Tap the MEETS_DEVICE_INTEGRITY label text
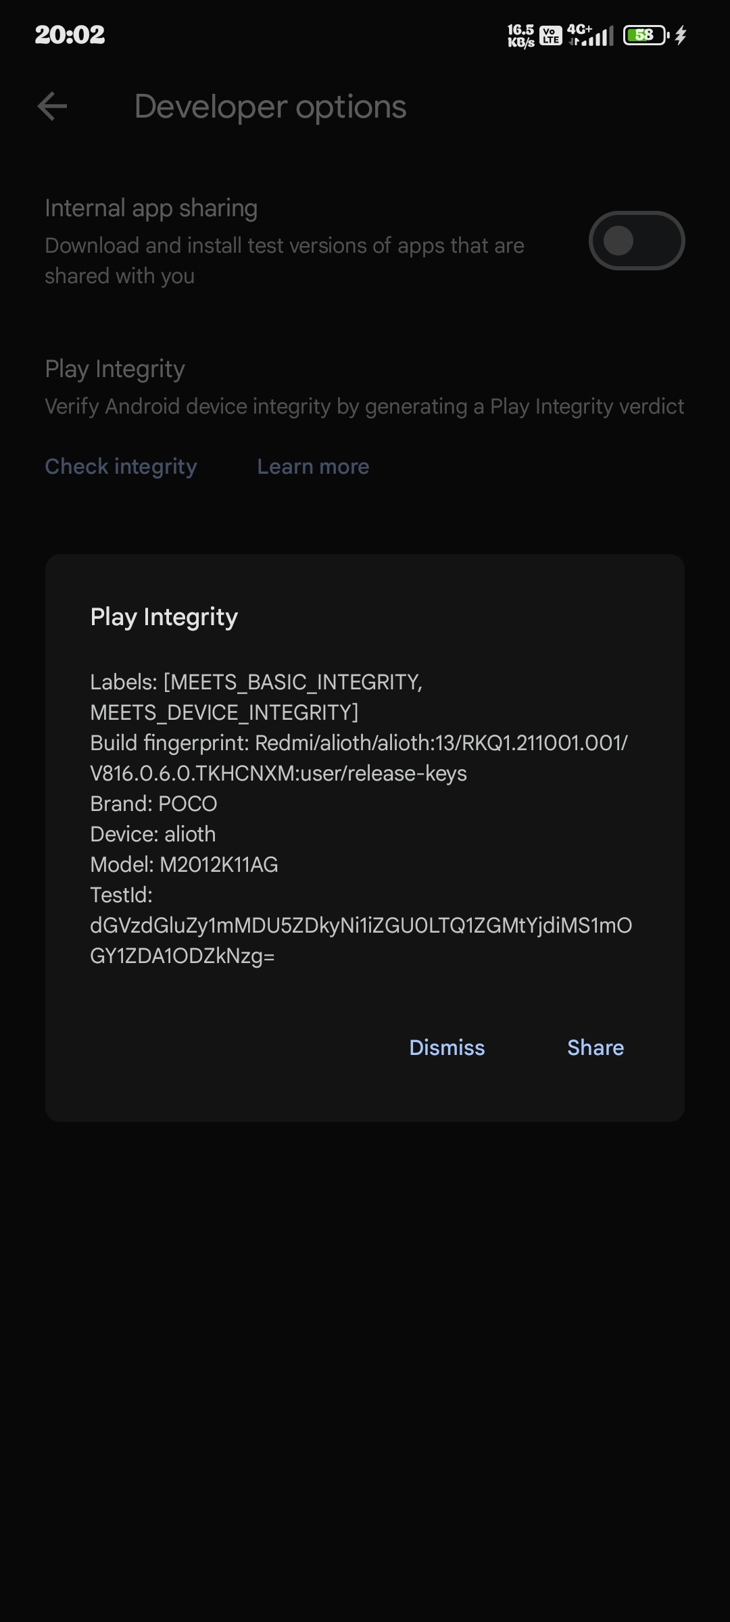730x1622 pixels. (224, 712)
